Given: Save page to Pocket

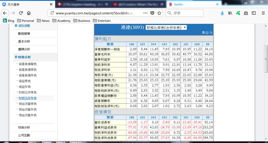Looking at the screenshot, I should [152, 13].
